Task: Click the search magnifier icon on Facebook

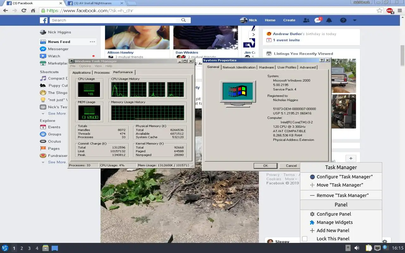Action: (x=184, y=20)
